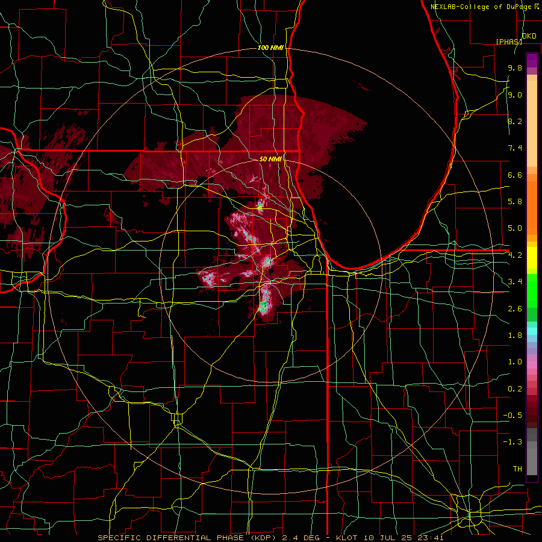Click the 0.2 value on the color scale
This screenshot has width=542, height=542.
pyautogui.click(x=515, y=389)
